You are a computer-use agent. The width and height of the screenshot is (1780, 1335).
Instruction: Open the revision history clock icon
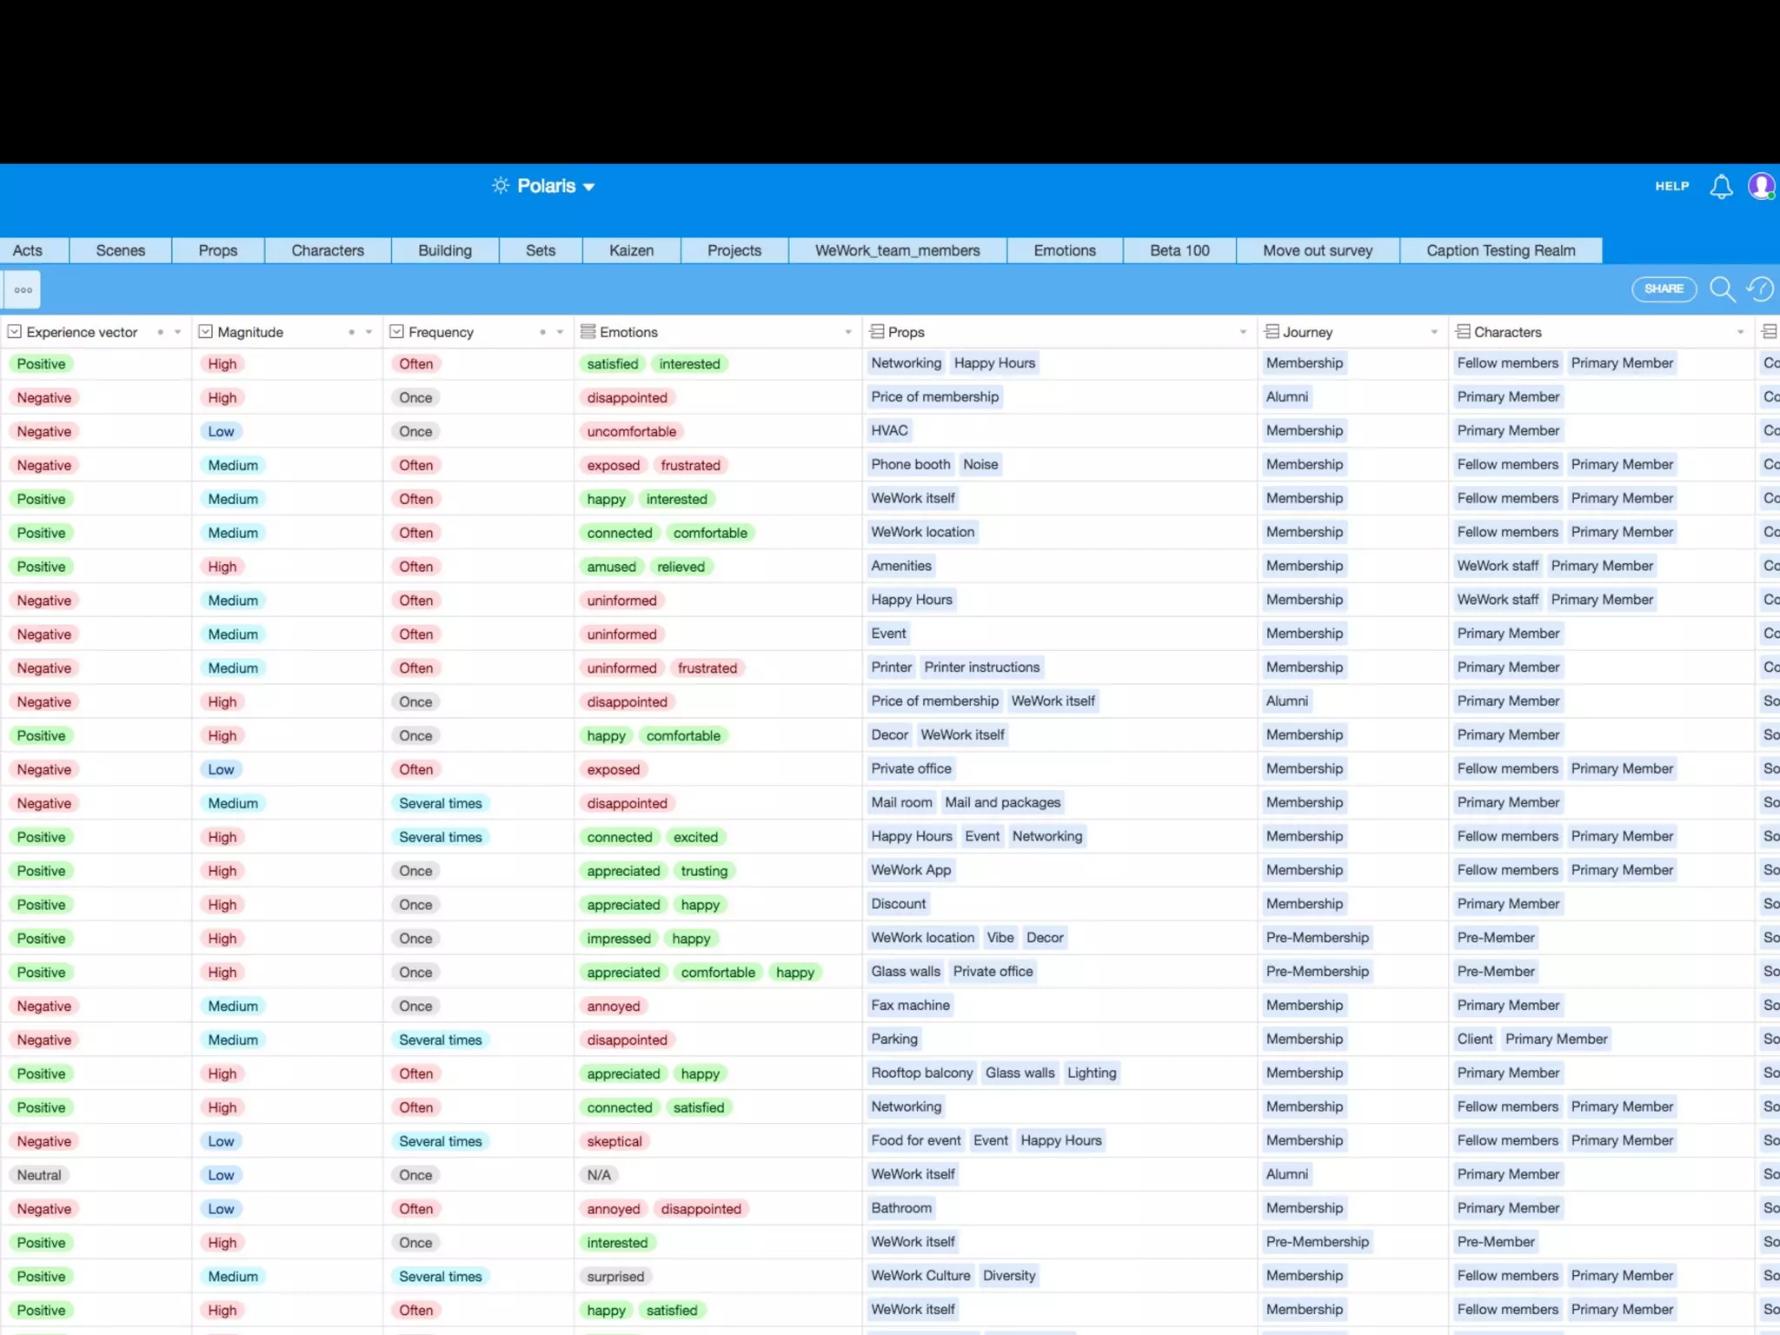coord(1760,289)
